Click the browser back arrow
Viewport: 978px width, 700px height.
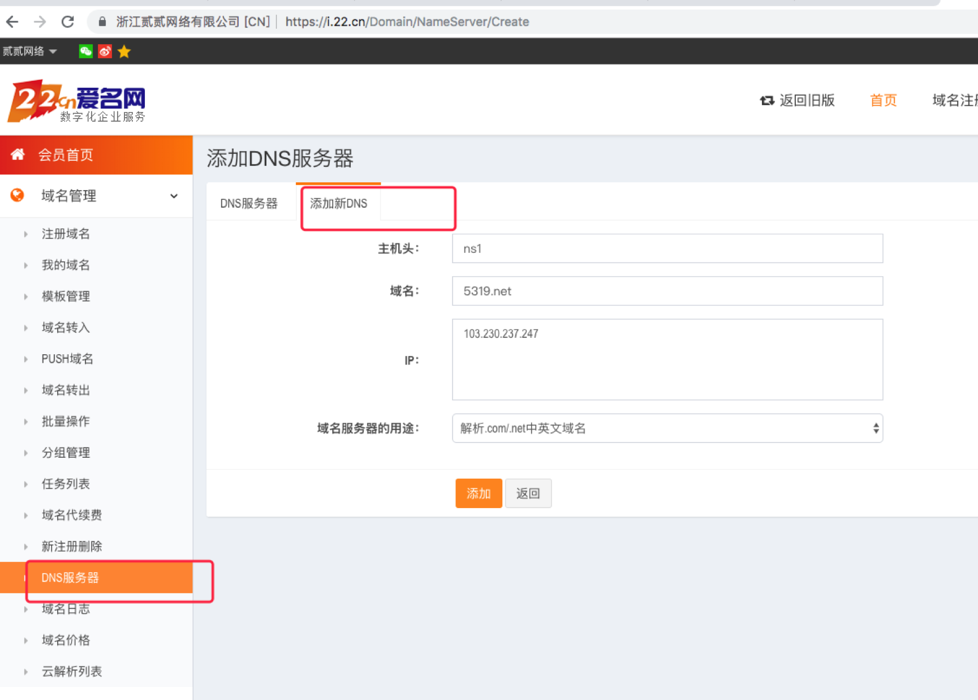(12, 22)
